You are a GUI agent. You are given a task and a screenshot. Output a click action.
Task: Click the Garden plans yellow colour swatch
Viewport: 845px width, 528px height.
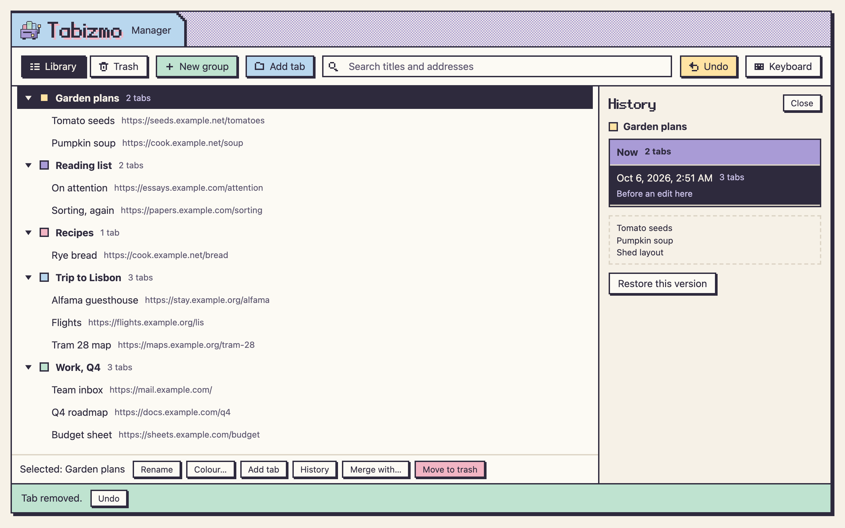44,98
